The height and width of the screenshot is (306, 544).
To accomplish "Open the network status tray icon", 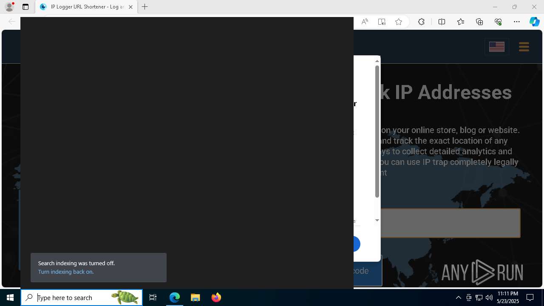I will [x=479, y=297].
